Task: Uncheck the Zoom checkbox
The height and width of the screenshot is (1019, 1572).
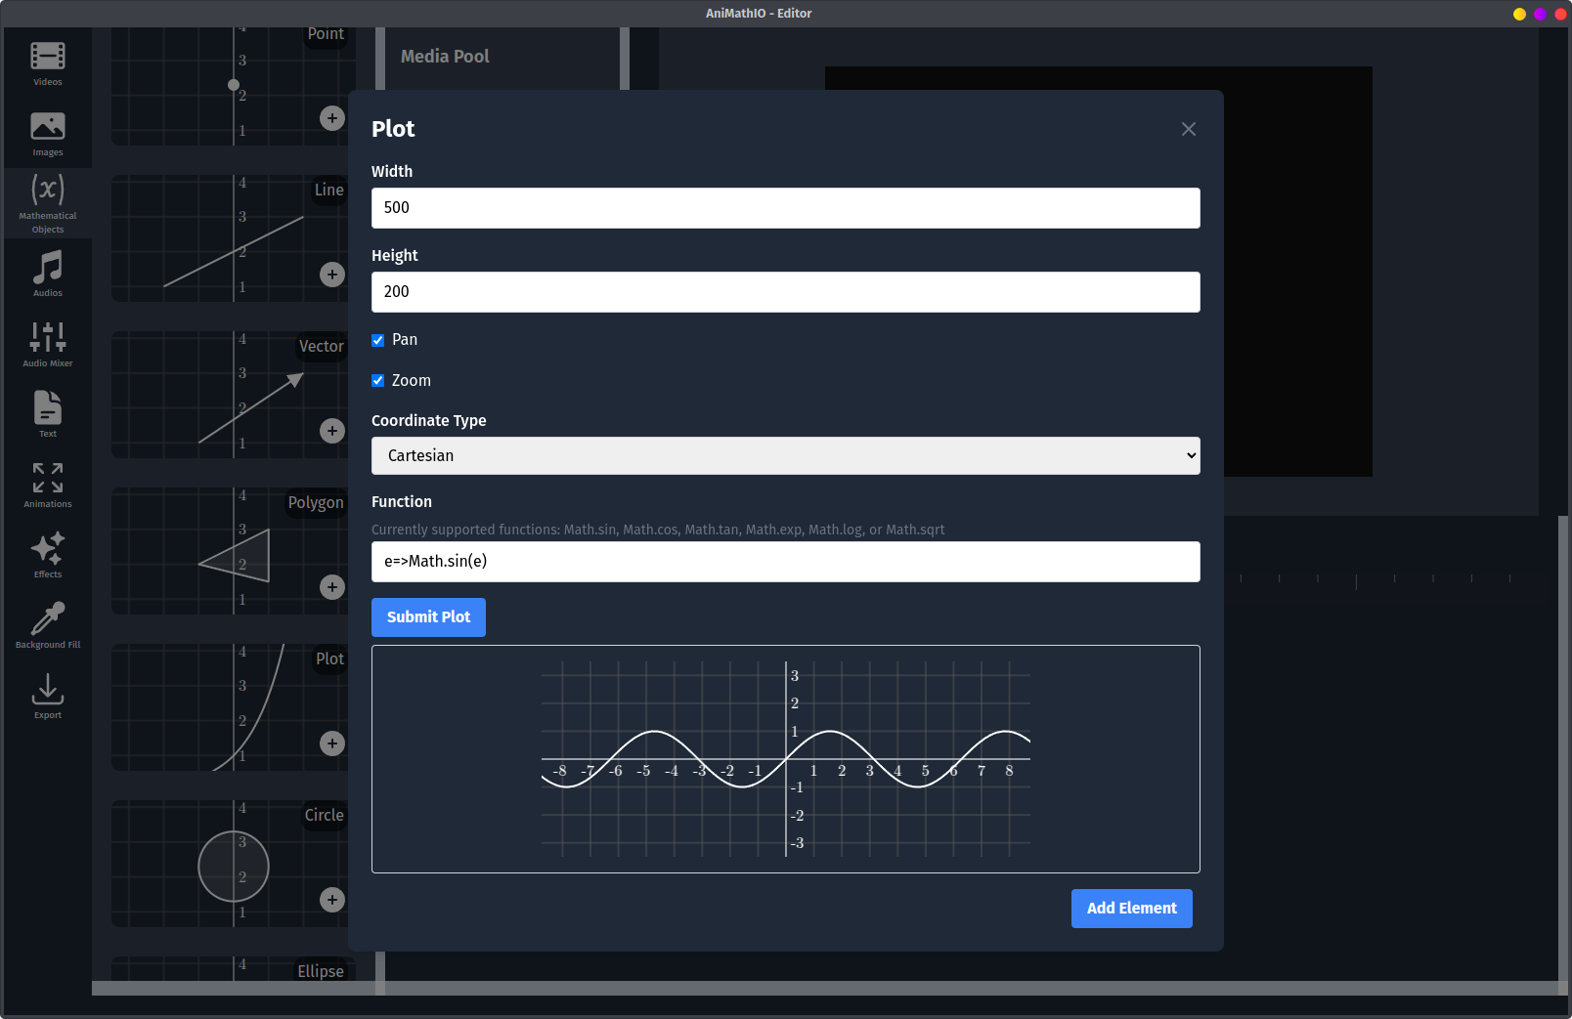Action: coord(378,381)
